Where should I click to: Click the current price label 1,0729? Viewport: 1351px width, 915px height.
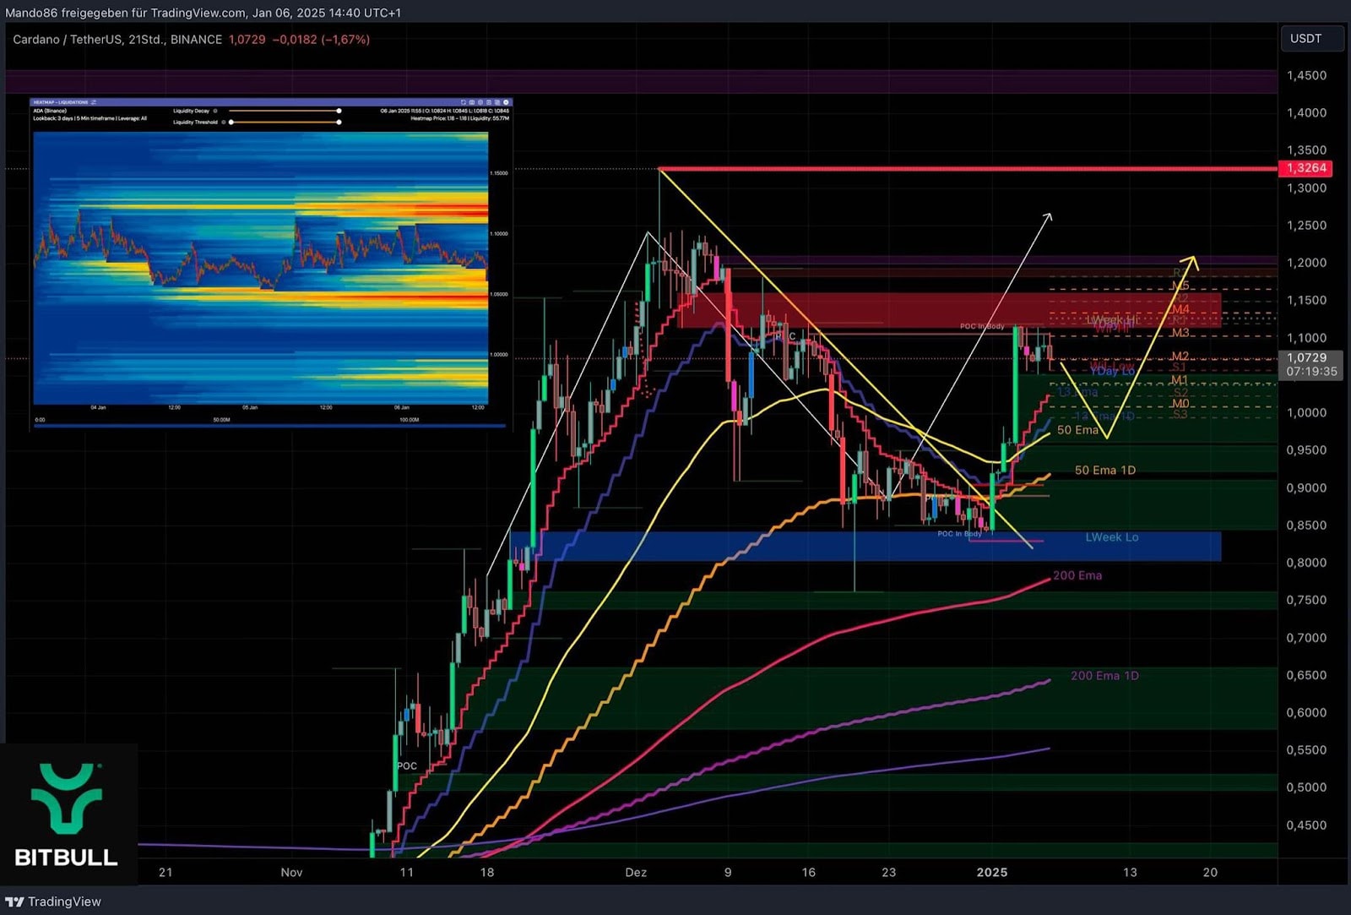1307,357
